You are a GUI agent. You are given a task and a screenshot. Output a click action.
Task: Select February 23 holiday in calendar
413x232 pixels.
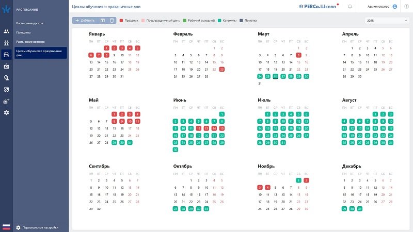click(222, 69)
